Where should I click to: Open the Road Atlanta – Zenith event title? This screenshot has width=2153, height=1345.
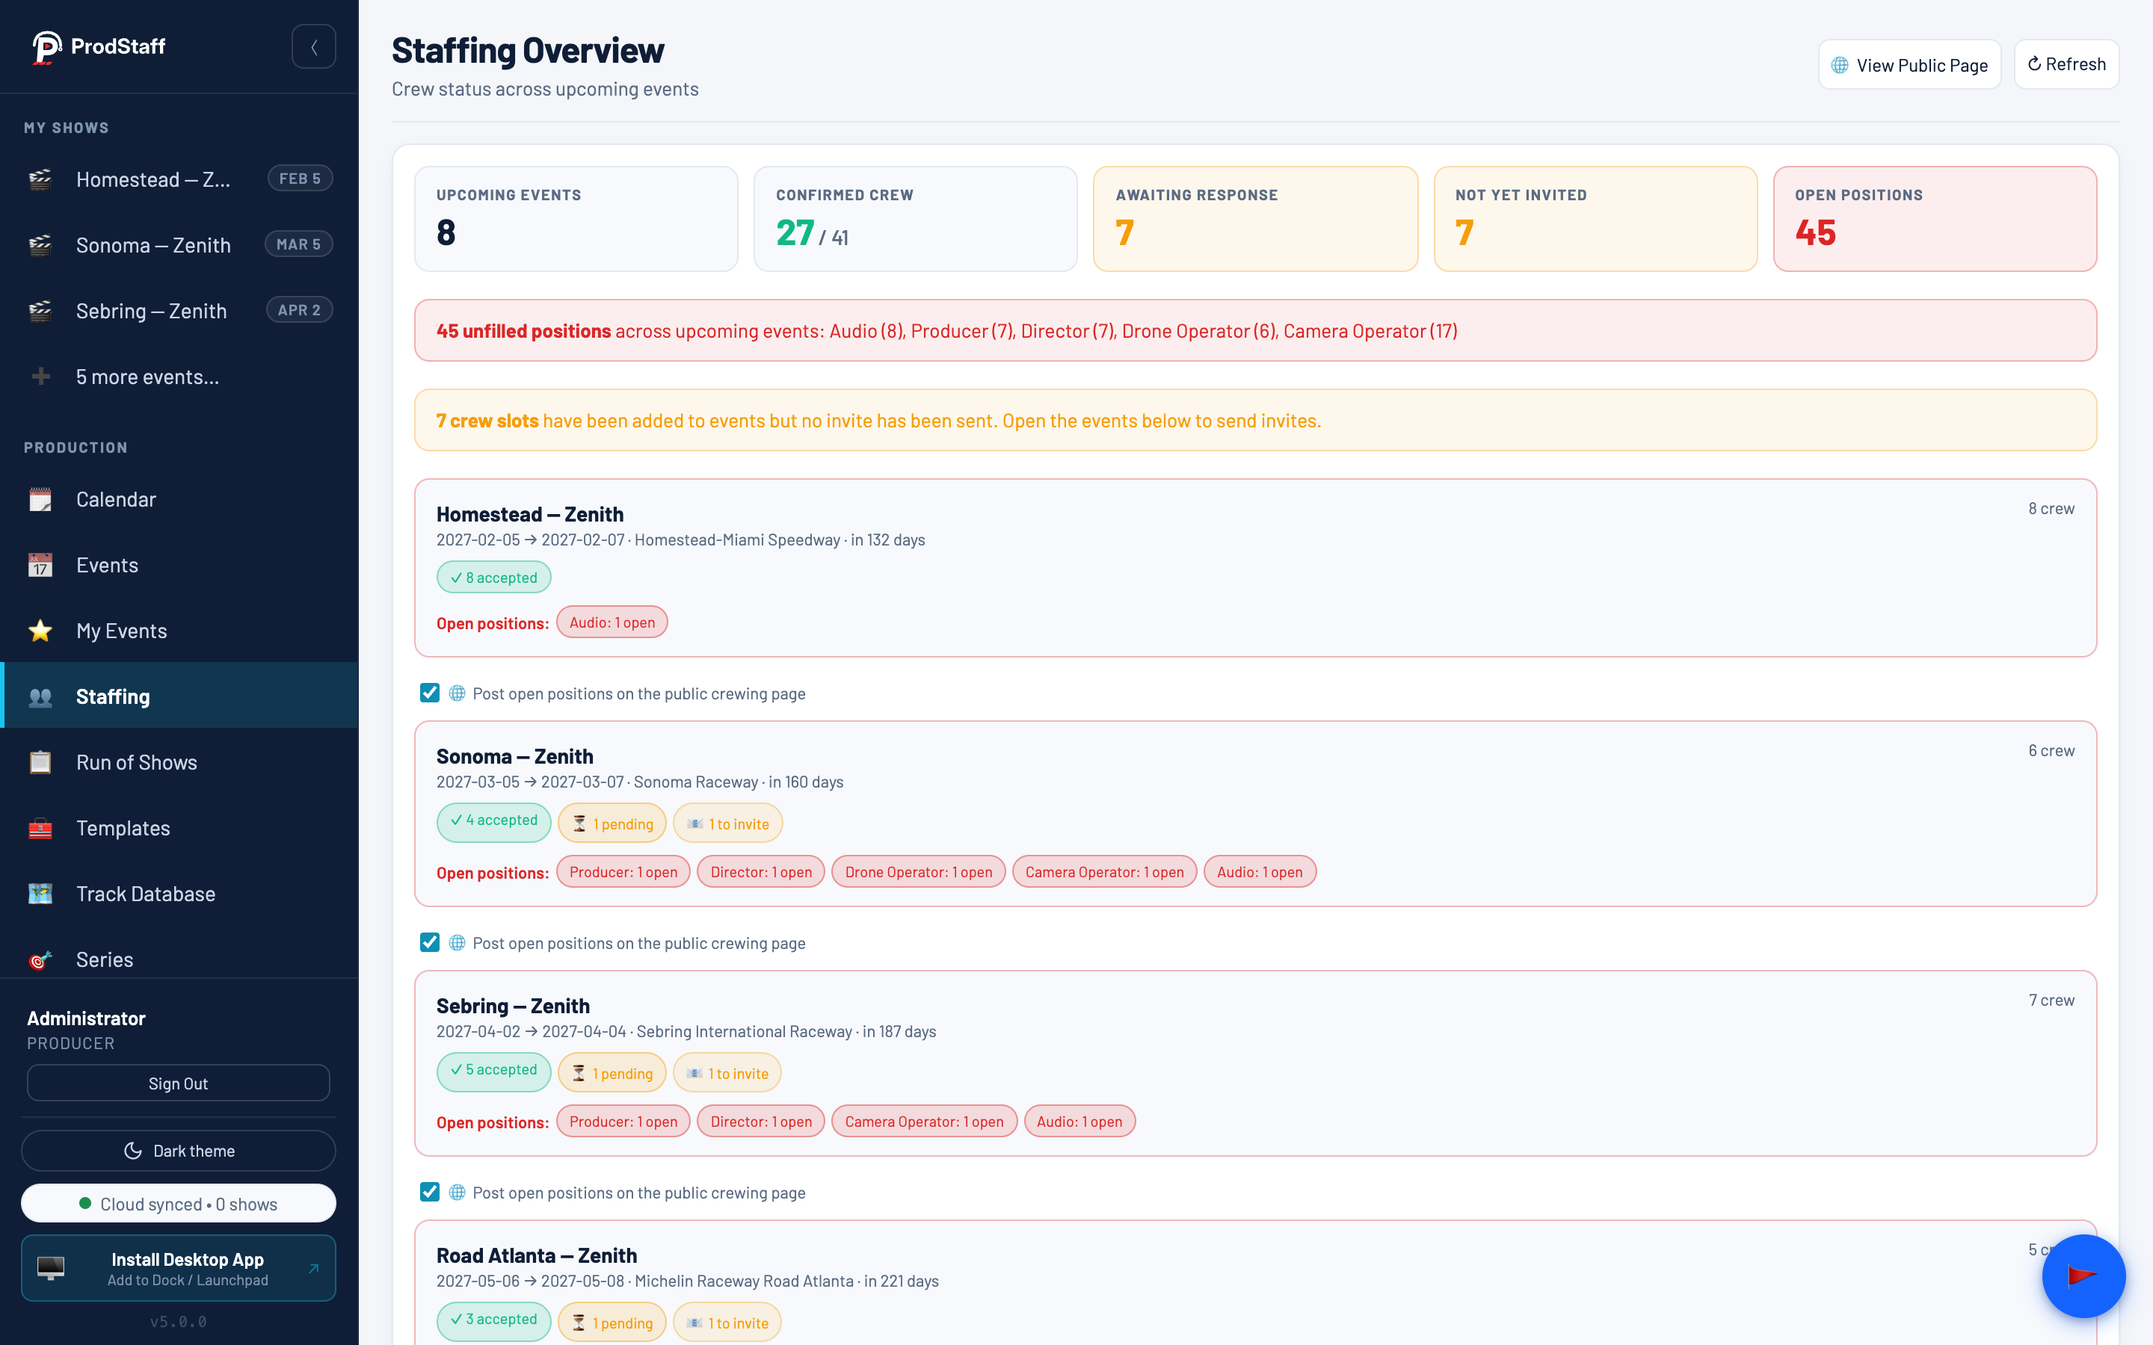pos(537,1255)
